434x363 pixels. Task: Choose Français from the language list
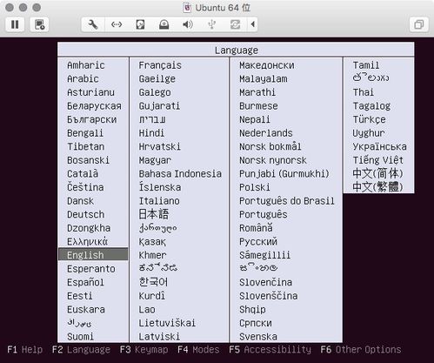[160, 65]
